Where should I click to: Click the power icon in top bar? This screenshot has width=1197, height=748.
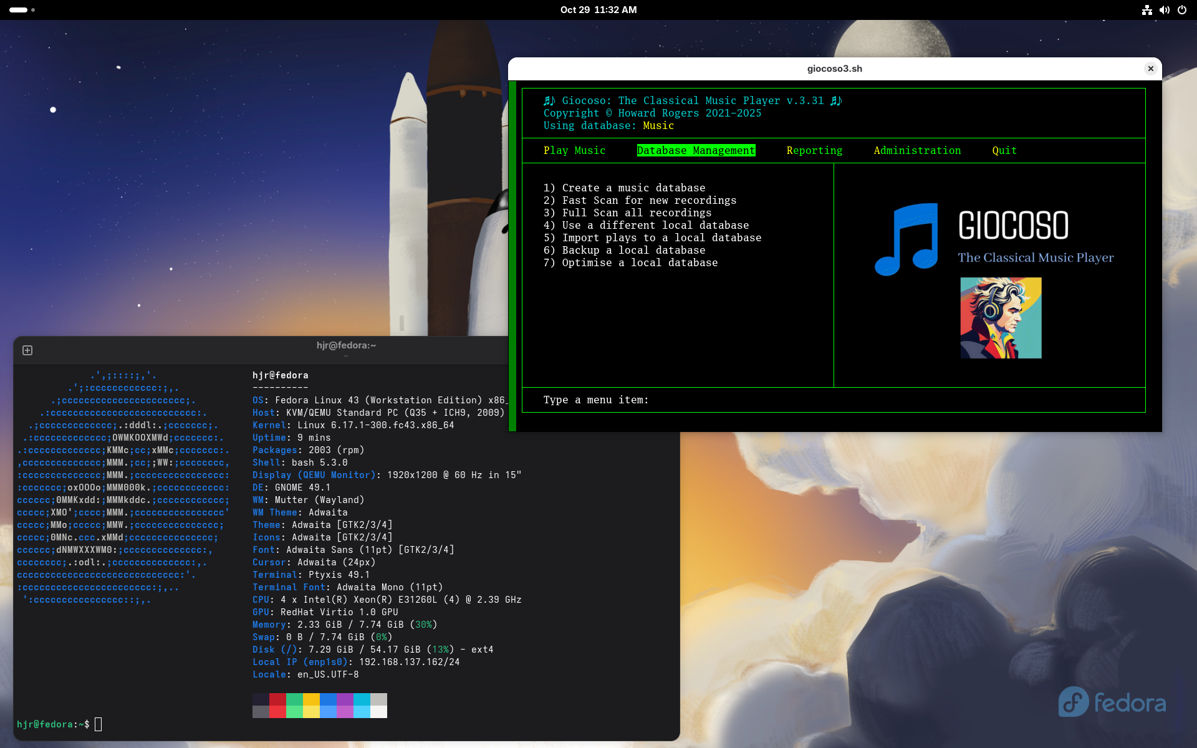1182,10
